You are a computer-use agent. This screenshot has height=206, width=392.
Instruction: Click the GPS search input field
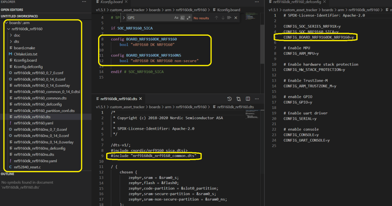(149, 18)
